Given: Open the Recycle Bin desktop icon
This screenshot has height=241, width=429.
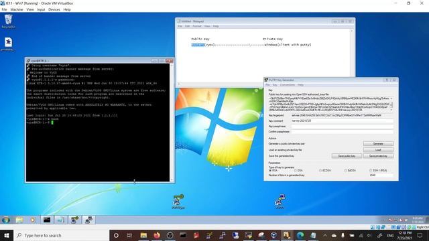Looking at the screenshot, I should tap(8, 21).
